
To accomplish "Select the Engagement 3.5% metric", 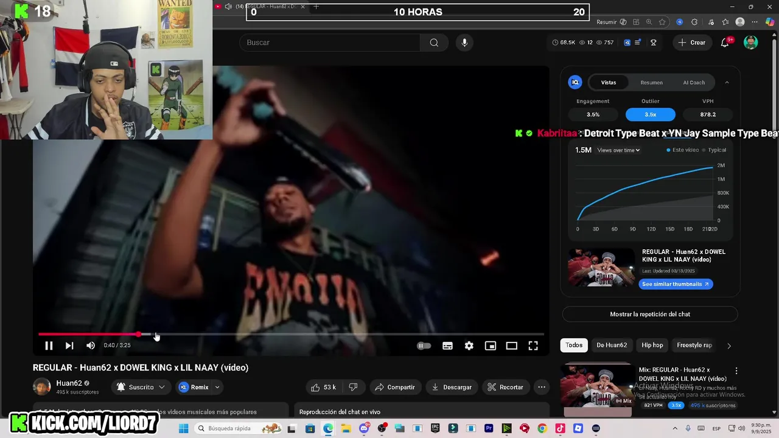I will [x=593, y=114].
